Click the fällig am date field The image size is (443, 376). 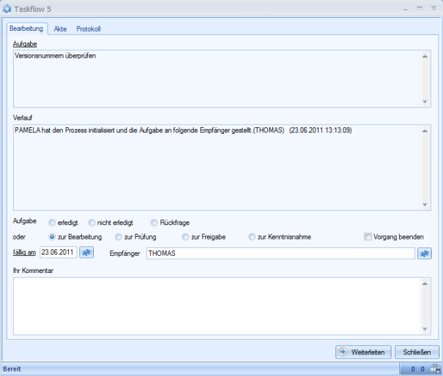(x=58, y=253)
